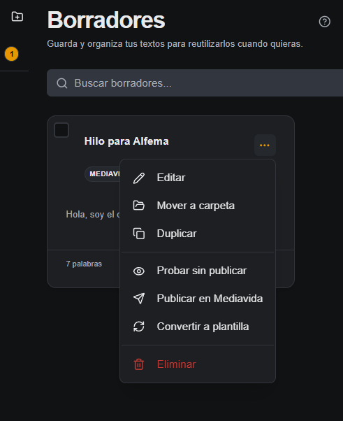The image size is (343, 421).
Task: Click the pencil icon next to Editar
Action: pyautogui.click(x=139, y=178)
